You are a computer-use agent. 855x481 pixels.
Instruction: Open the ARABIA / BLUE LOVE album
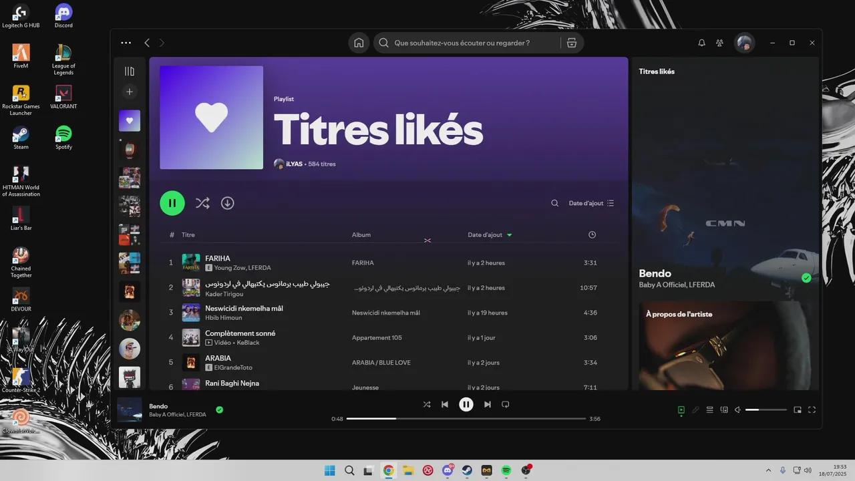pyautogui.click(x=381, y=363)
